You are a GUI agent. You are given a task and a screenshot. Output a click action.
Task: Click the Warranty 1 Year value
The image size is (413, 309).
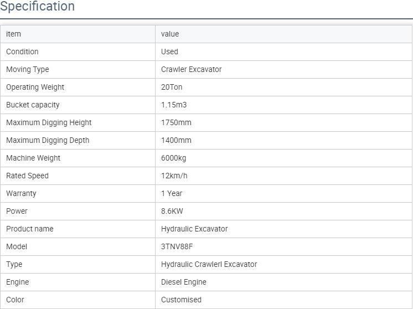click(172, 193)
